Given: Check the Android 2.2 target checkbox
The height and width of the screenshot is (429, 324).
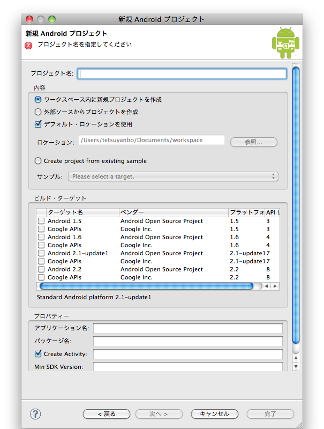Looking at the screenshot, I should point(41,269).
